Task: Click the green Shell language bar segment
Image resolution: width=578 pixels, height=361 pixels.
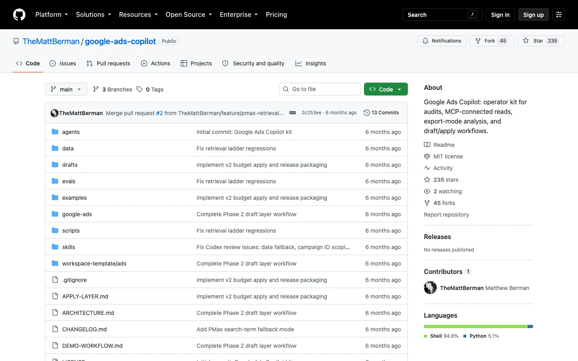Action: [x=475, y=327]
